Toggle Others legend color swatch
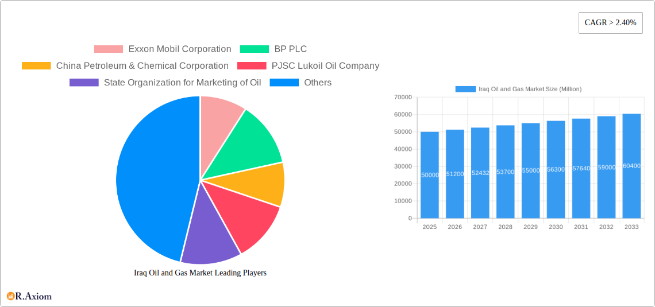The image size is (655, 307). (x=284, y=82)
